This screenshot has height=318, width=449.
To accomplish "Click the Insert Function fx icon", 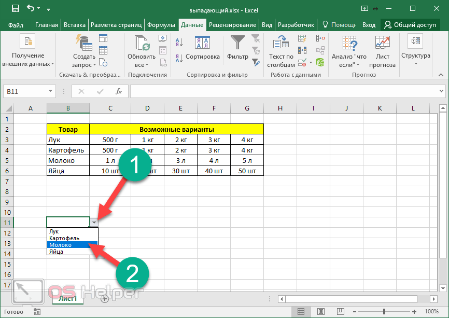I will tap(118, 91).
